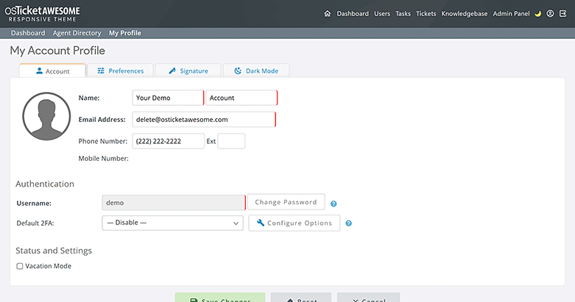This screenshot has width=575, height=302.
Task: Enable the Vacation Mode checkbox
Action: tap(20, 266)
